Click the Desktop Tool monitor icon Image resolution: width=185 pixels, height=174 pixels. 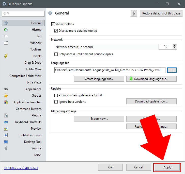pyautogui.click(x=6, y=142)
